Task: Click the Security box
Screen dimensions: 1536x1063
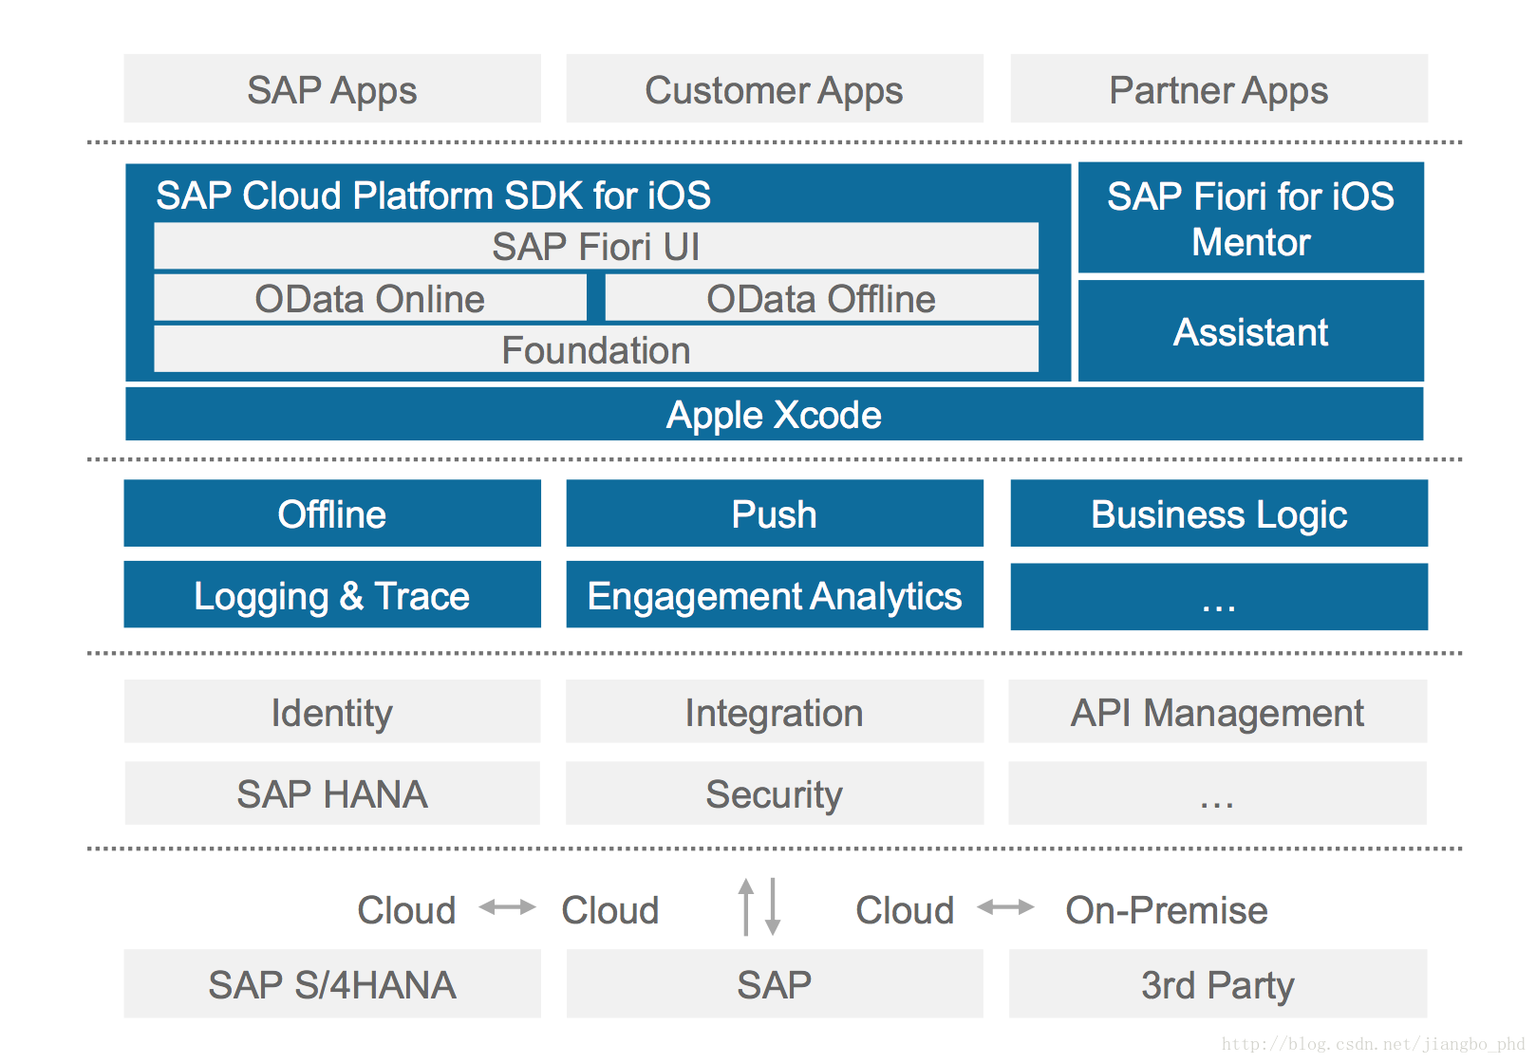Action: coord(775,793)
